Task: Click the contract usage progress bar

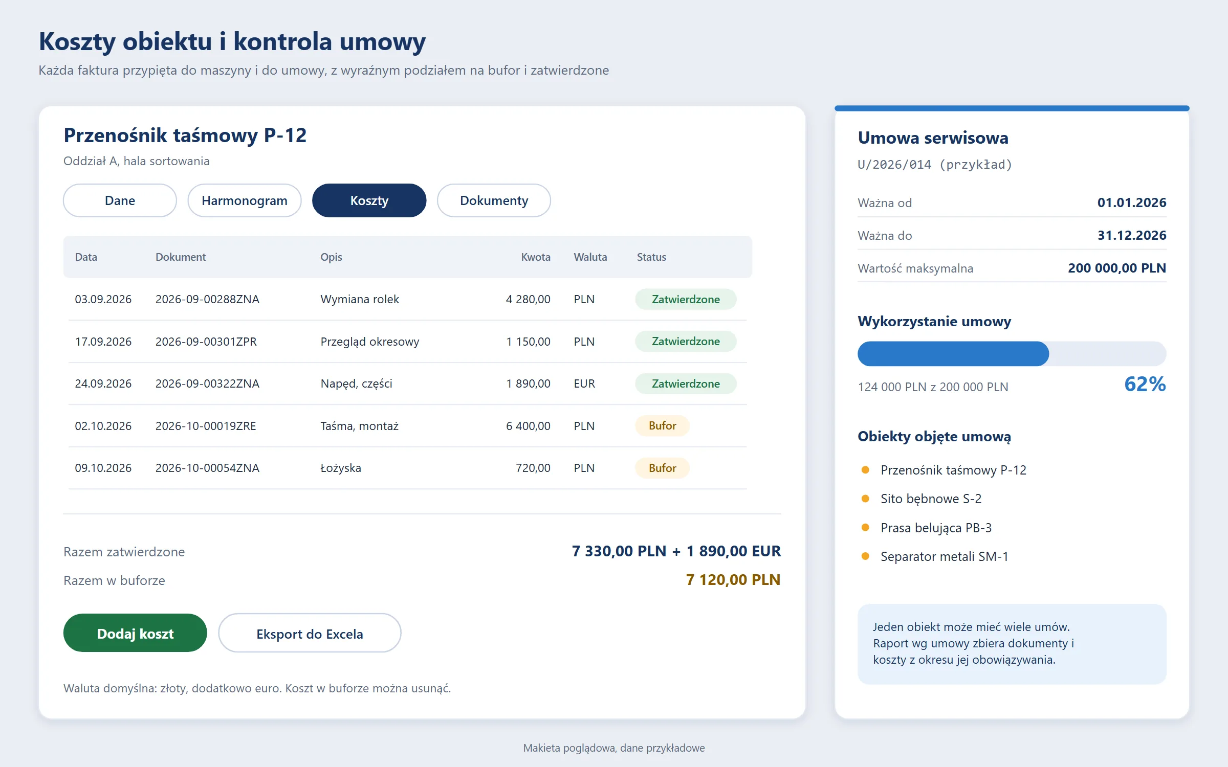Action: pyautogui.click(x=1012, y=354)
